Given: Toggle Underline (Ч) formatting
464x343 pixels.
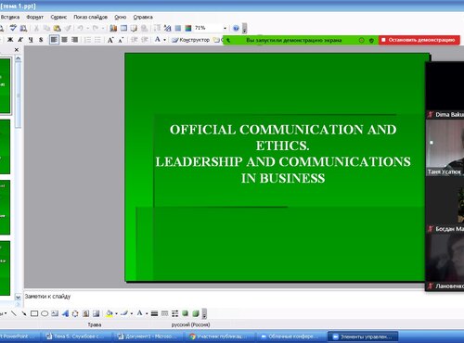Looking at the screenshot, I should pos(31,40).
